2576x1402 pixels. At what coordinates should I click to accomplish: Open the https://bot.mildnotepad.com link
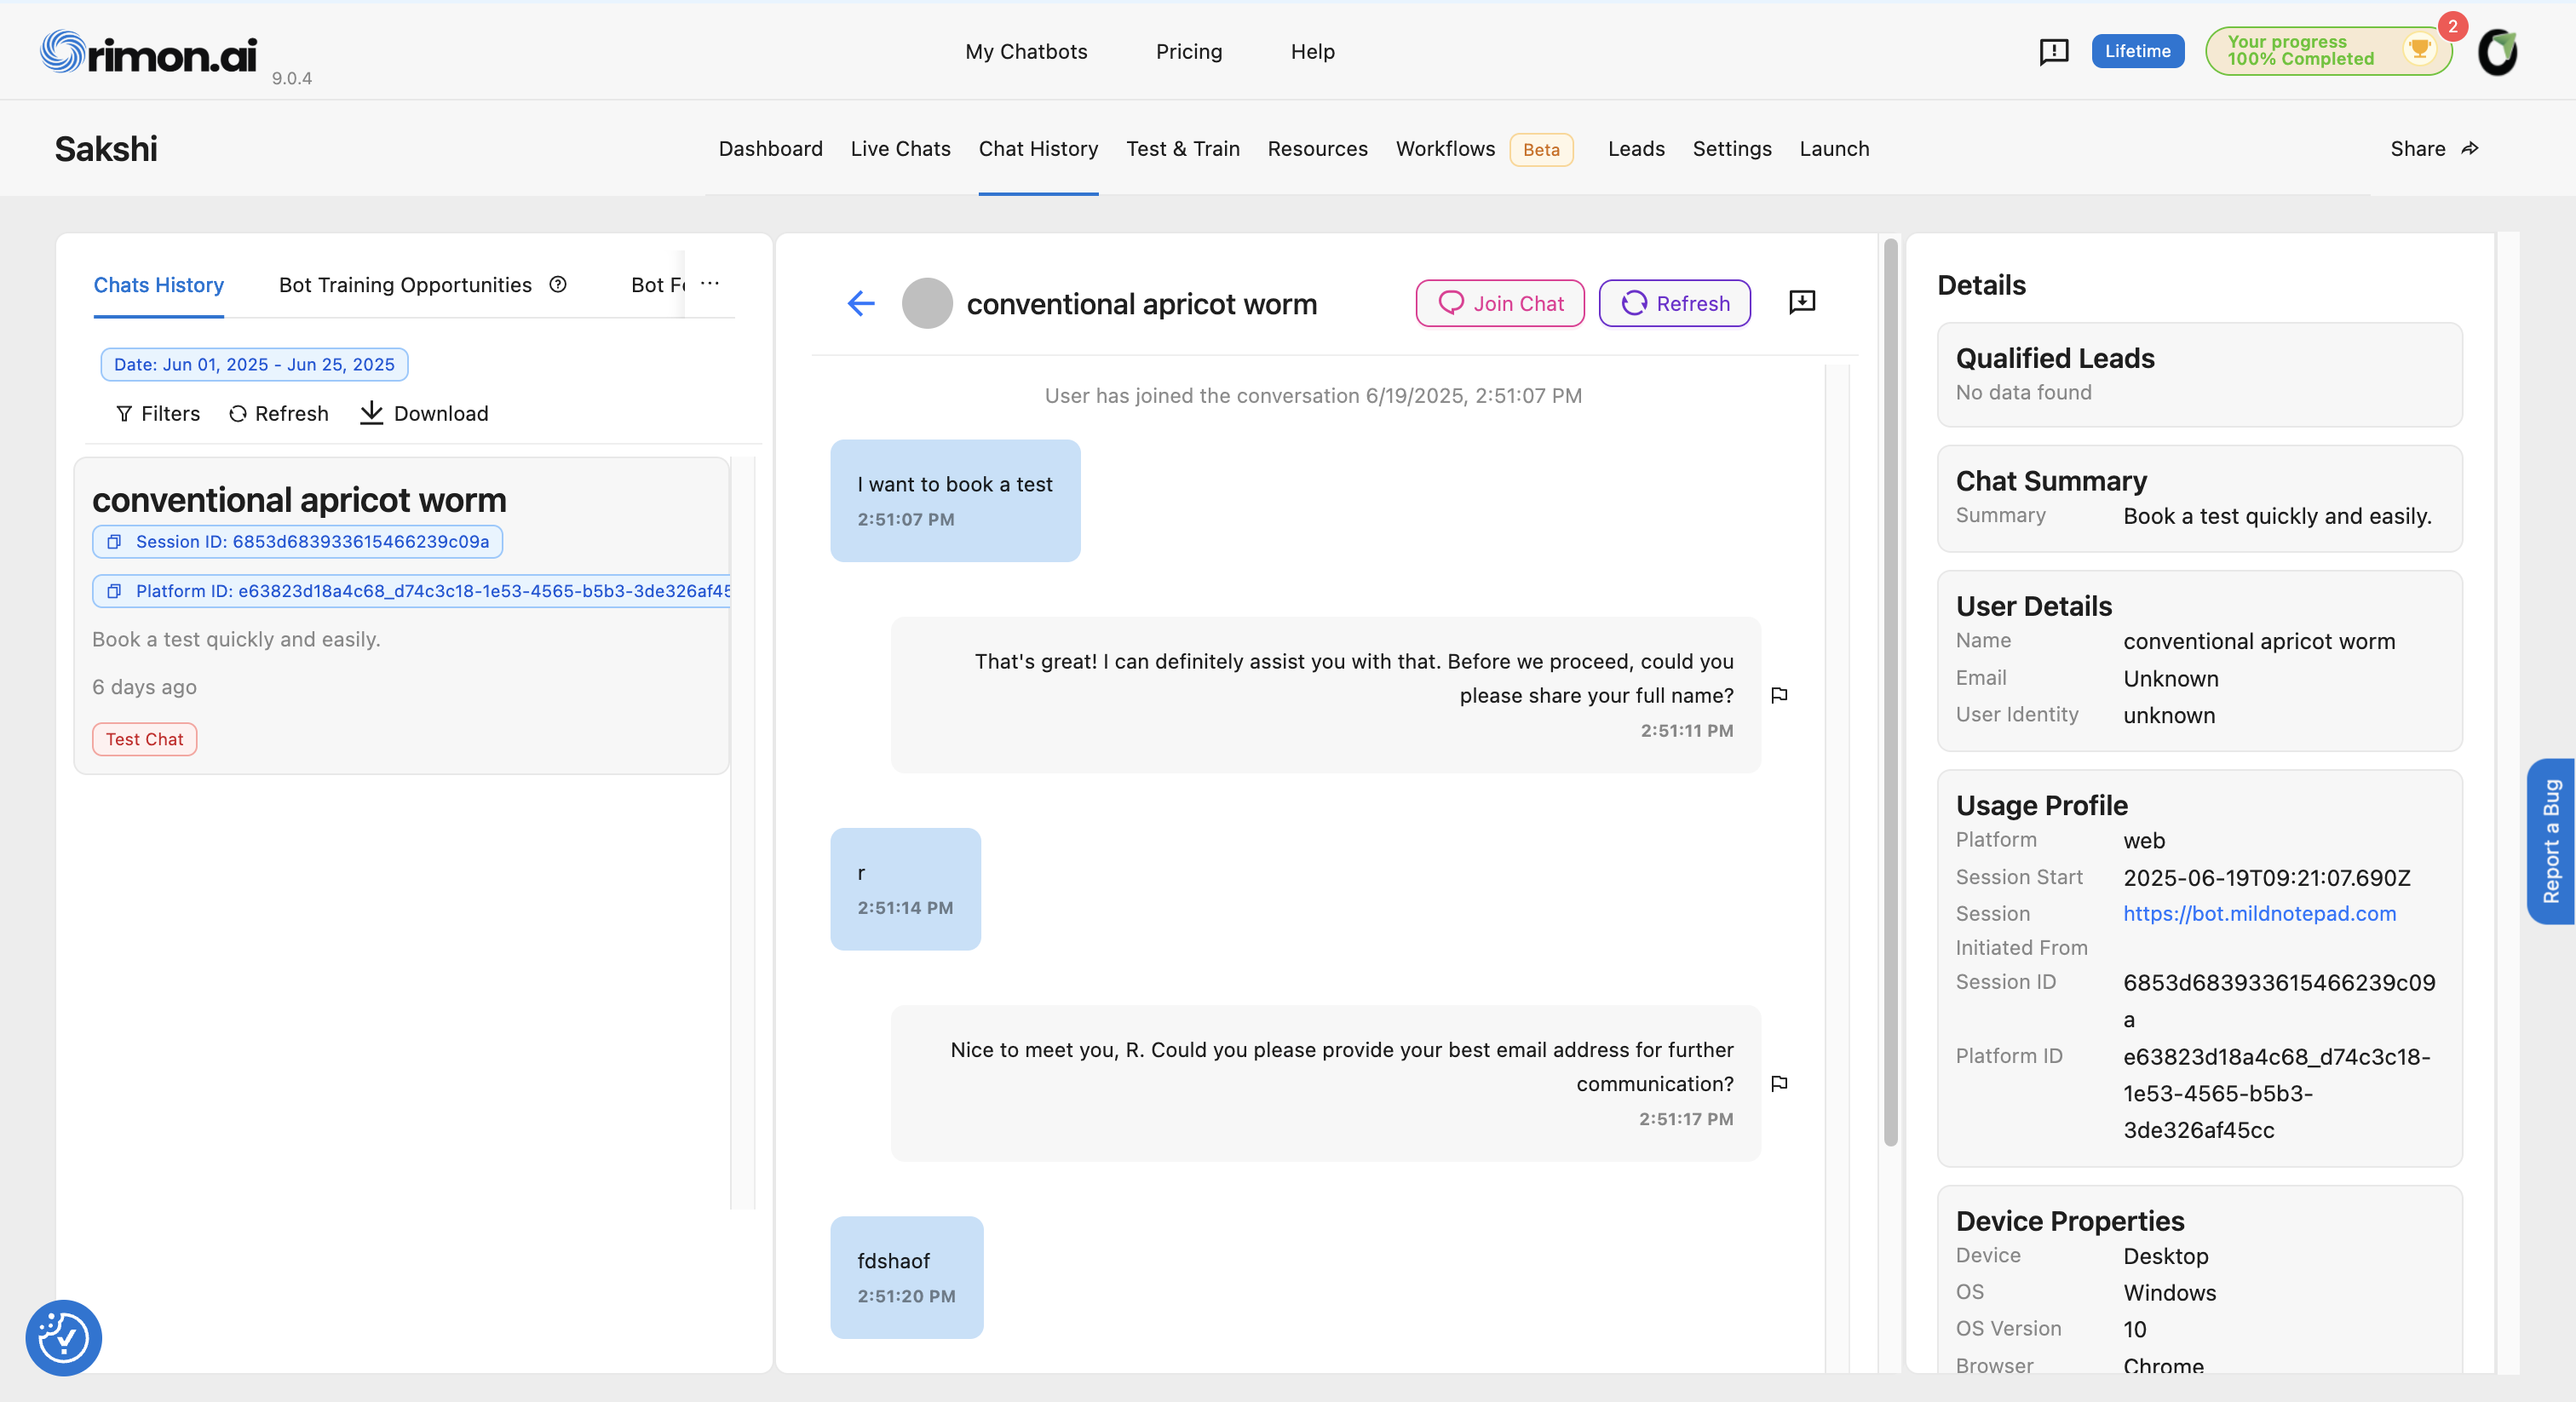2259,913
